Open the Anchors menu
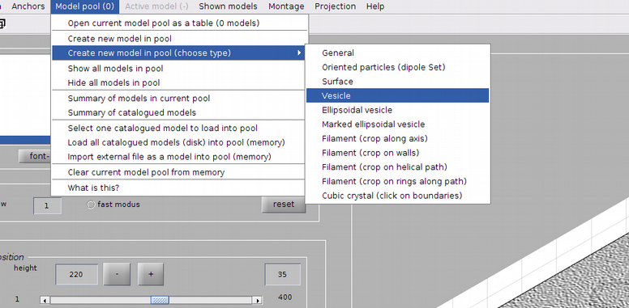Image resolution: width=629 pixels, height=308 pixels. click(28, 6)
